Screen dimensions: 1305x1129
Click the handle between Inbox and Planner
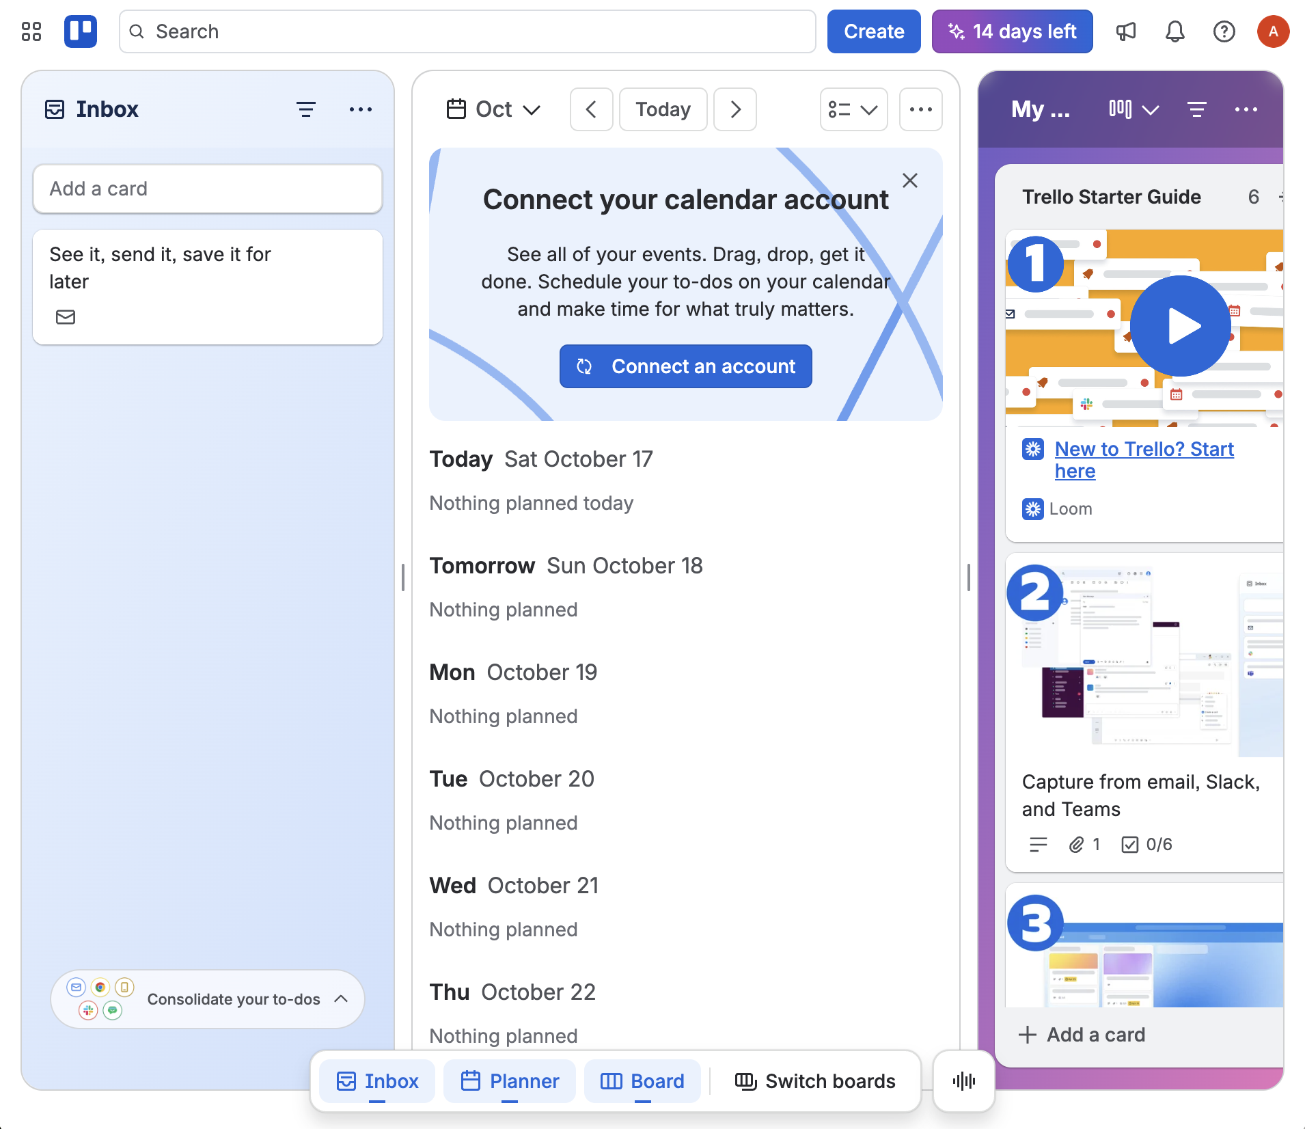click(403, 578)
